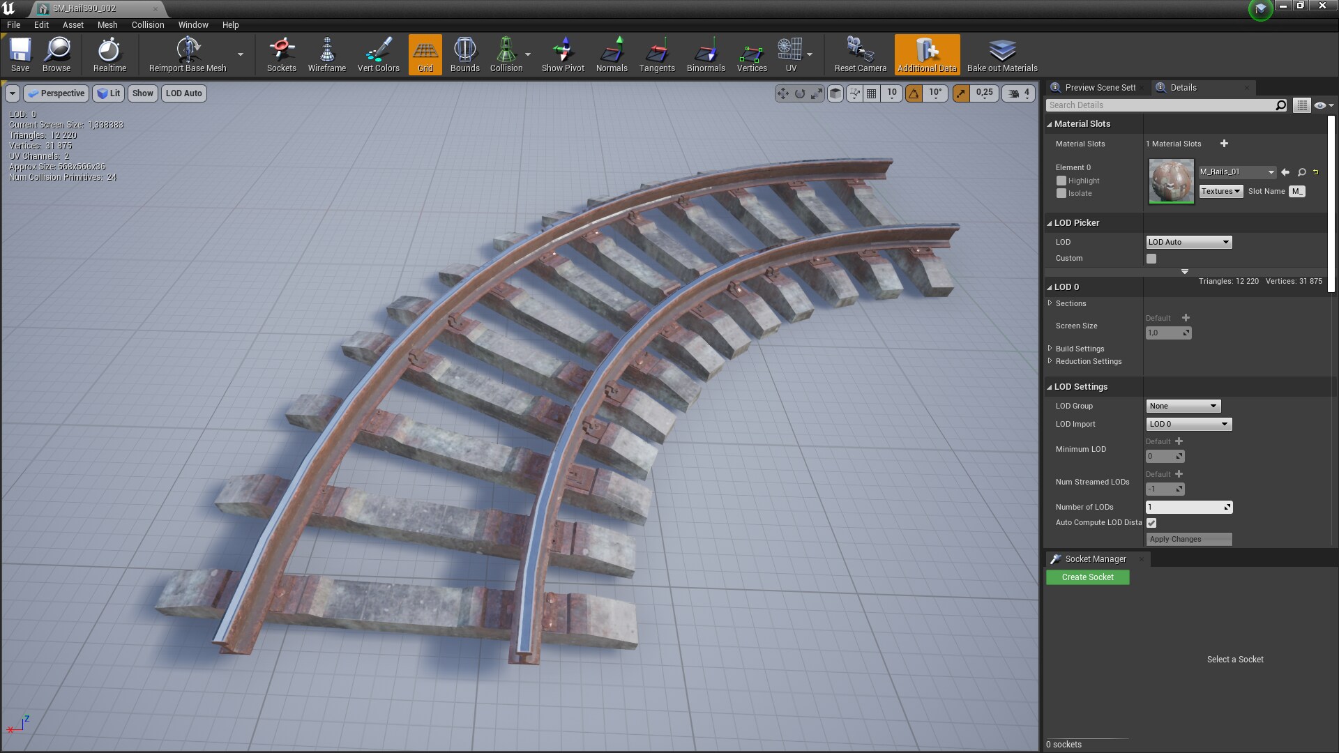Viewport: 1339px width, 753px height.
Task: Click the M_Rails_01 material thumbnail
Action: click(1171, 181)
